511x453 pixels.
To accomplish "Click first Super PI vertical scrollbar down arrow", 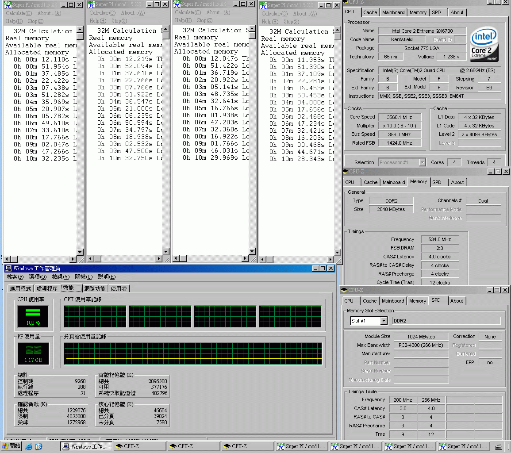I will pyautogui.click(x=80, y=252).
